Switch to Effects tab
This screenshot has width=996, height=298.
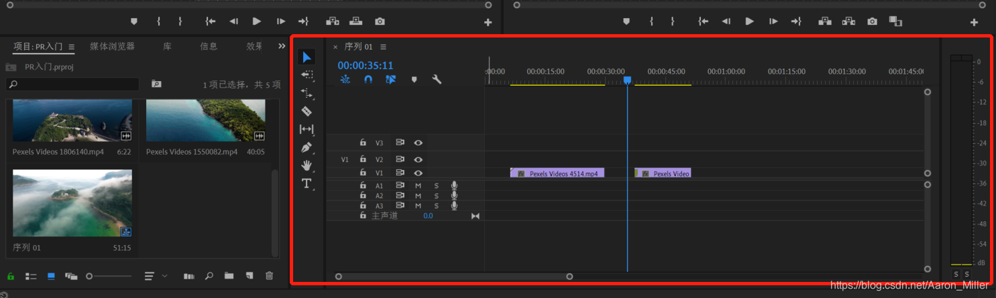254,46
